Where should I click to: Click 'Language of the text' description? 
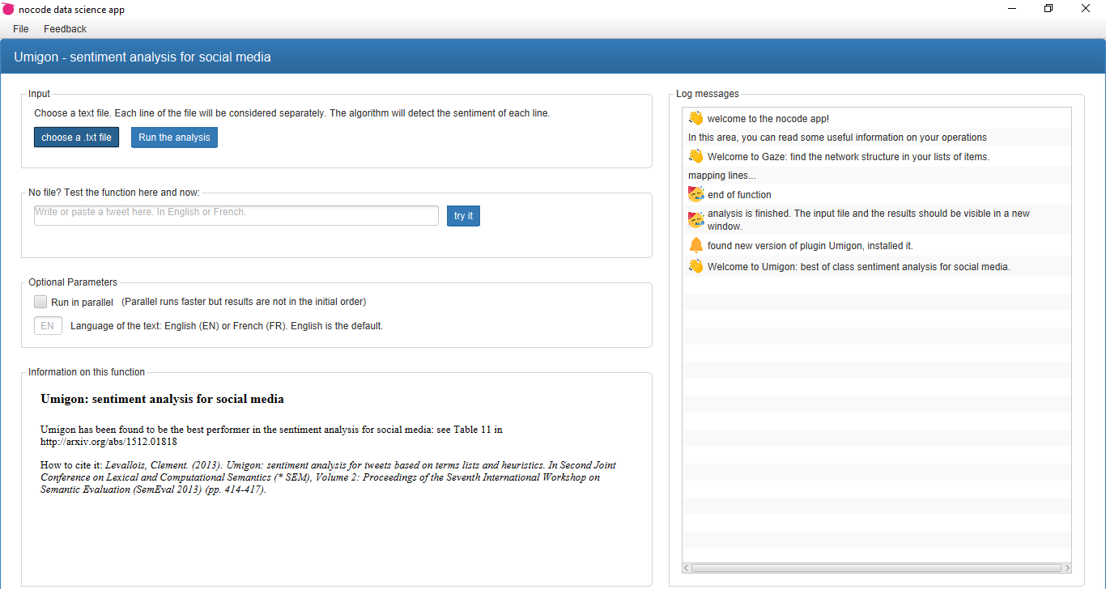[x=227, y=326]
